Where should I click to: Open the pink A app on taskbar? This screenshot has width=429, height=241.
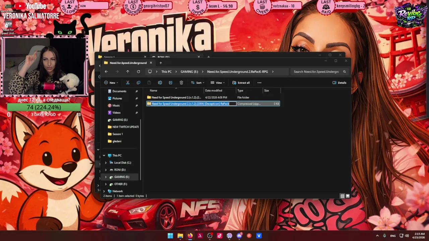pos(200,236)
